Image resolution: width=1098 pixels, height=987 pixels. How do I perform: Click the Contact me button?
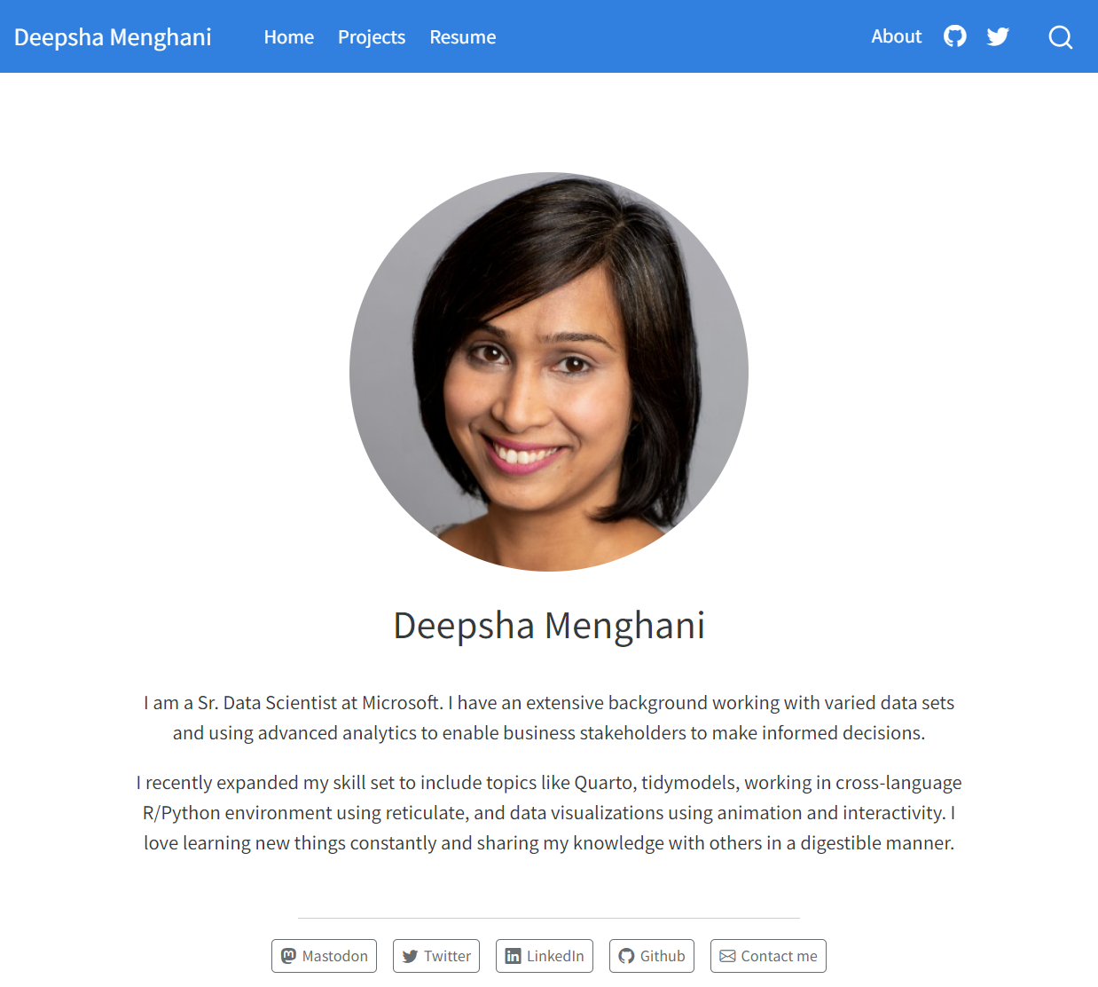point(768,956)
